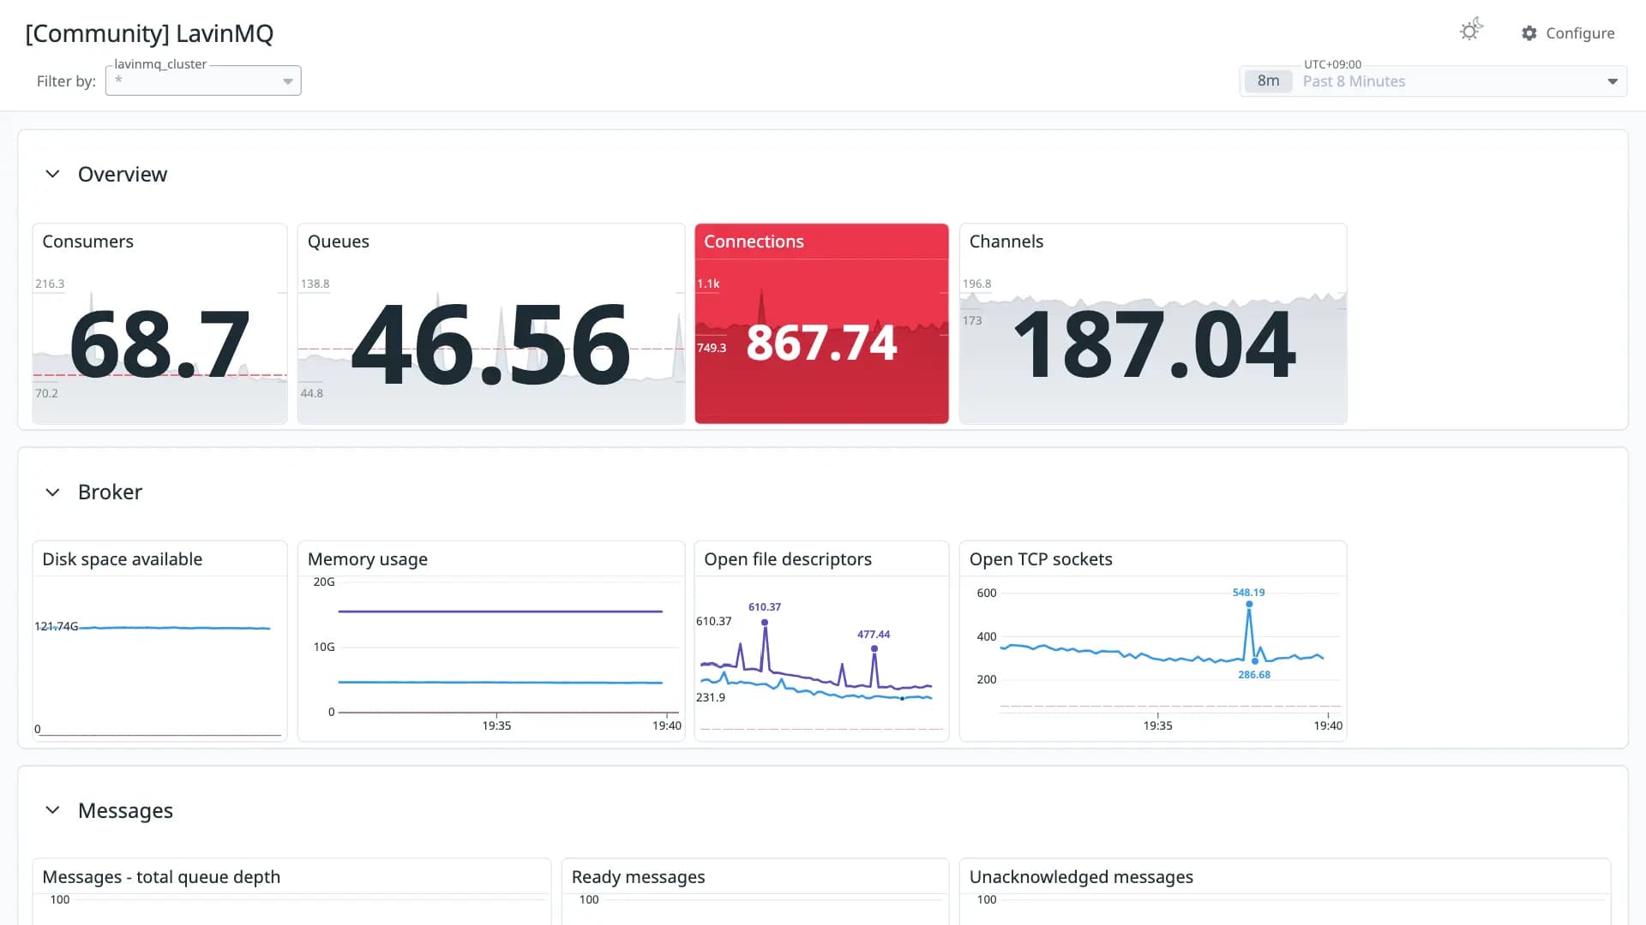Click the UTC+09:00 timezone label
This screenshot has width=1646, height=925.
[x=1332, y=64]
